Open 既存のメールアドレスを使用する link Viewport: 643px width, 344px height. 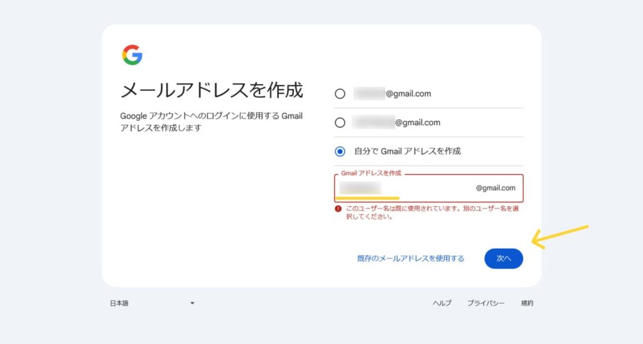pyautogui.click(x=411, y=259)
